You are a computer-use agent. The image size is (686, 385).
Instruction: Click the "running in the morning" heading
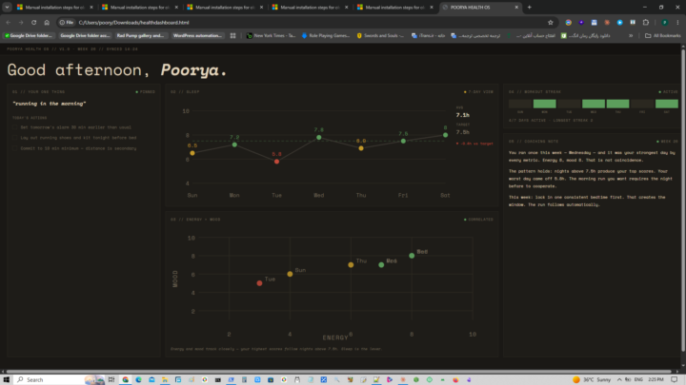click(49, 104)
